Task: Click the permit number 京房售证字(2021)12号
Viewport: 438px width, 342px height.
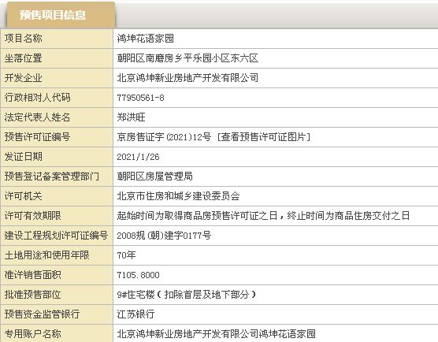Action: pyautogui.click(x=164, y=137)
